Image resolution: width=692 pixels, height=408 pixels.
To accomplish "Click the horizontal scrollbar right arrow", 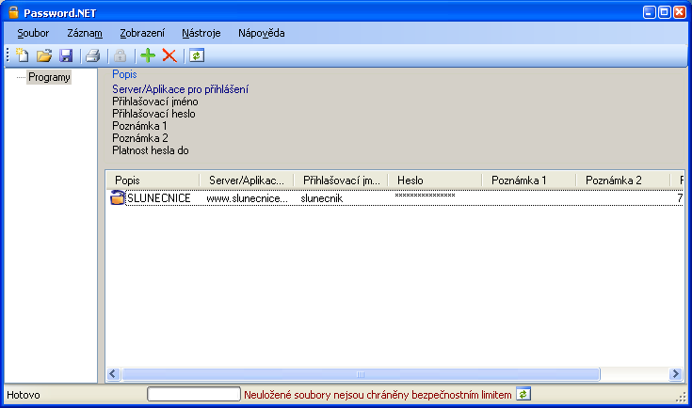I will point(675,374).
